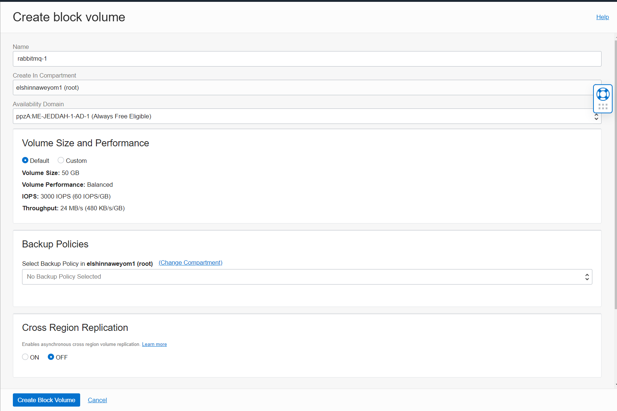Select the Custom volume size option
The image size is (617, 411).
pos(61,160)
